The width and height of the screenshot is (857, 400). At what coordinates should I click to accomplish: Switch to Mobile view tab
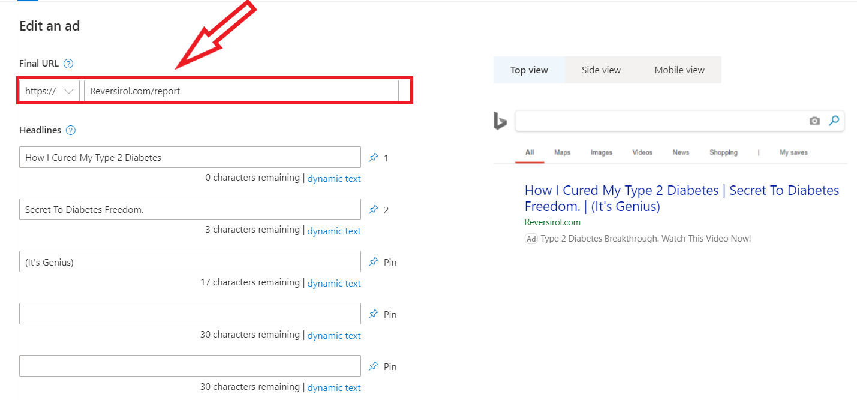[x=679, y=70]
